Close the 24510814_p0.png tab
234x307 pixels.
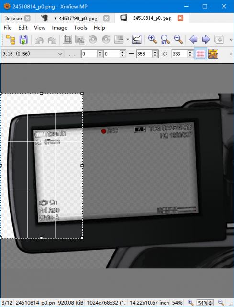coord(180,18)
